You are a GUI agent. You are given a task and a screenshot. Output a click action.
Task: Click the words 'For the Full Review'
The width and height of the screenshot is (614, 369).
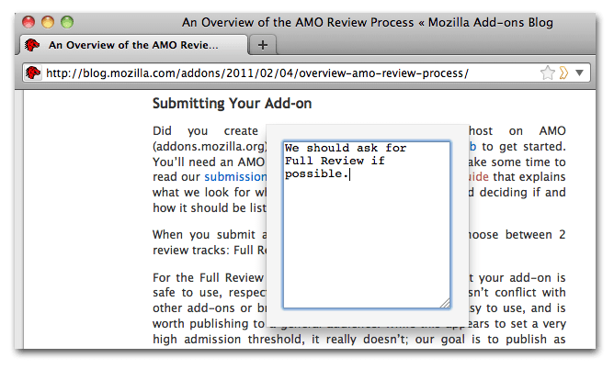[208, 277]
